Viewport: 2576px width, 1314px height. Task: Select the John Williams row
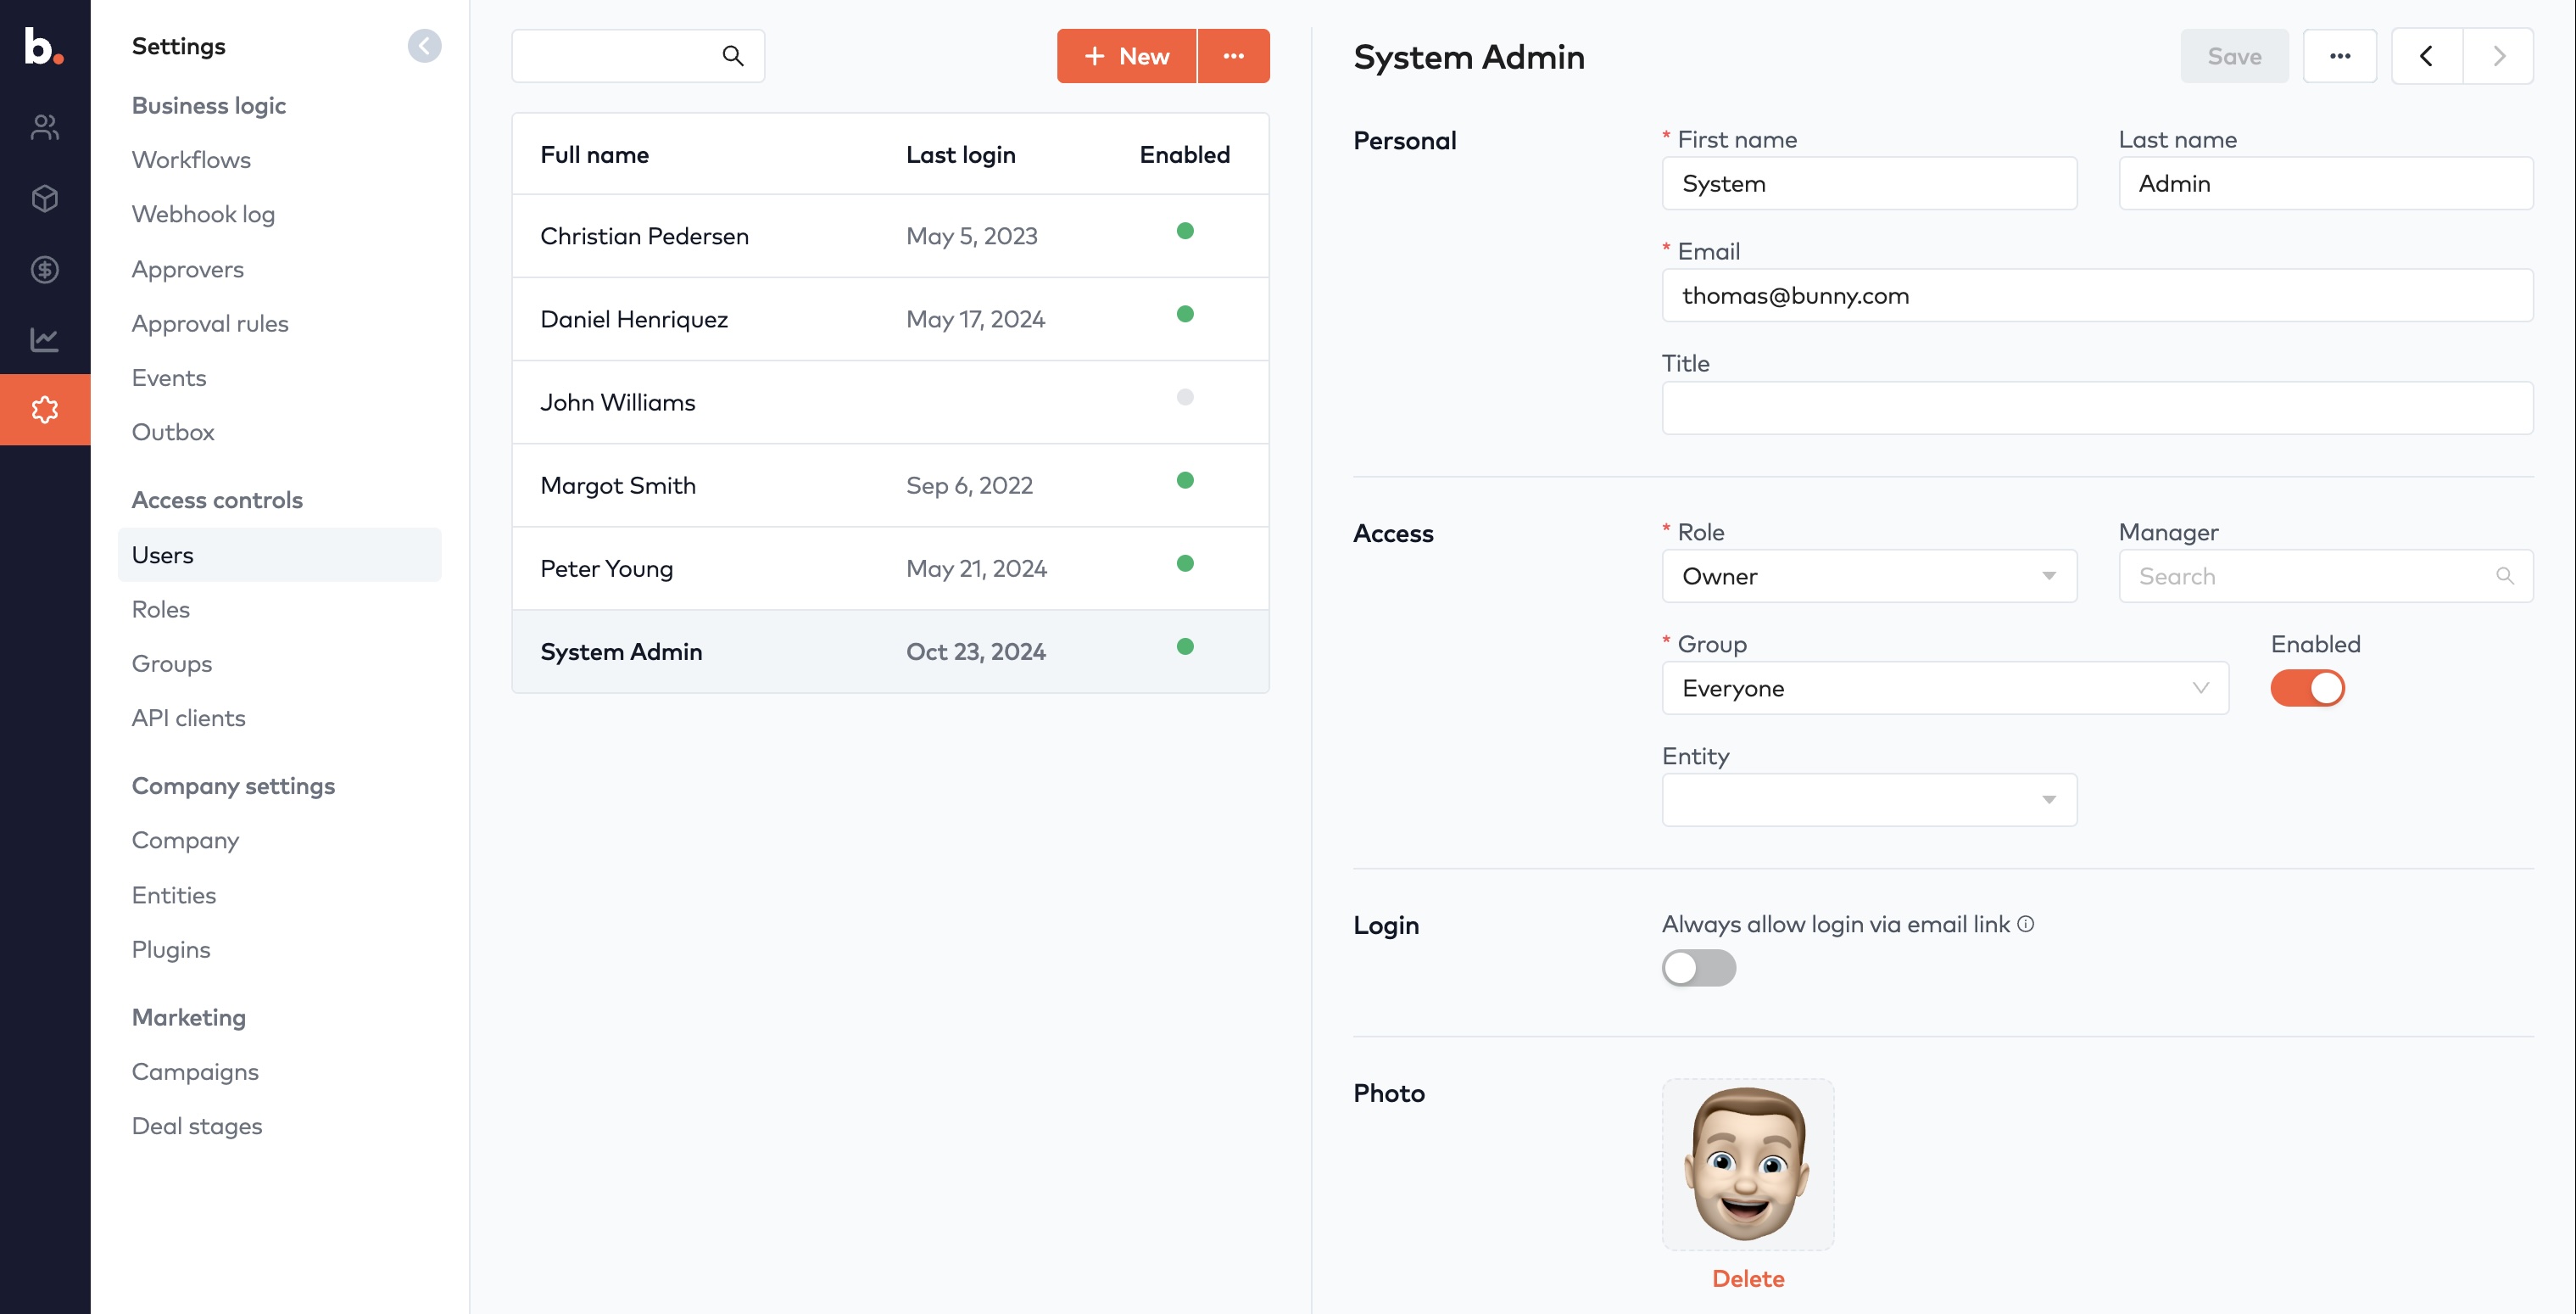890,402
